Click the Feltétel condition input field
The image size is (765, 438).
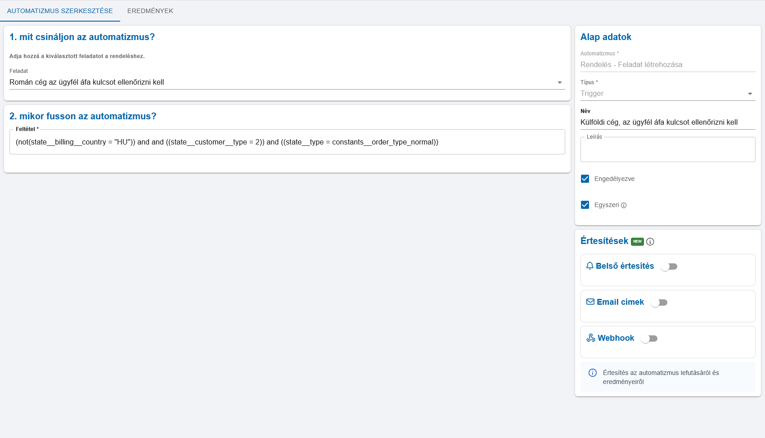tap(287, 142)
